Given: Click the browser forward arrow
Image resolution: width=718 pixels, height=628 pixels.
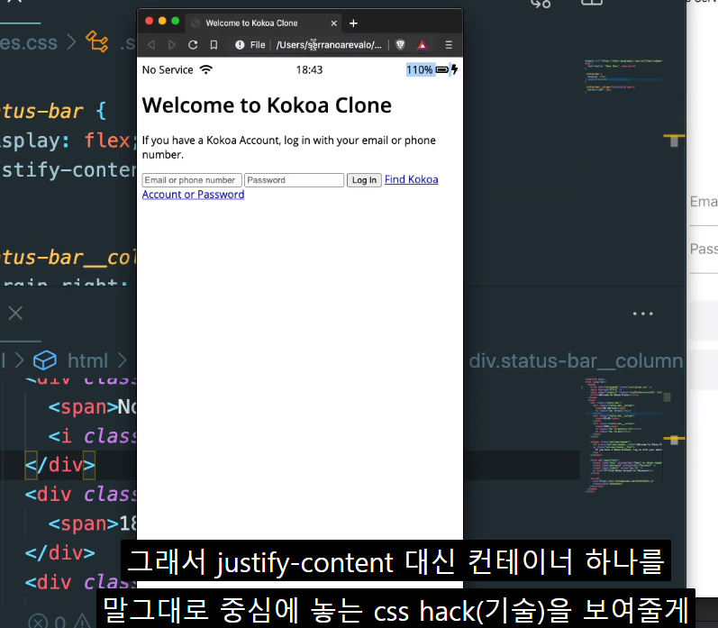Looking at the screenshot, I should point(172,45).
